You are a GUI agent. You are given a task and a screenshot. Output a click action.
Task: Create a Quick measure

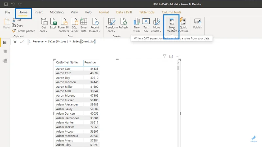[x=183, y=25]
